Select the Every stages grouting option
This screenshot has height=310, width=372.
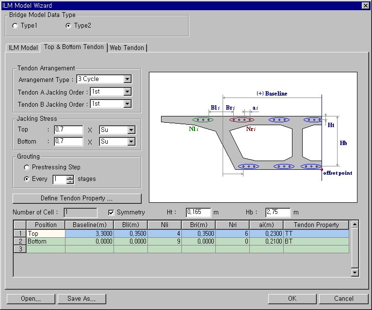pos(27,179)
